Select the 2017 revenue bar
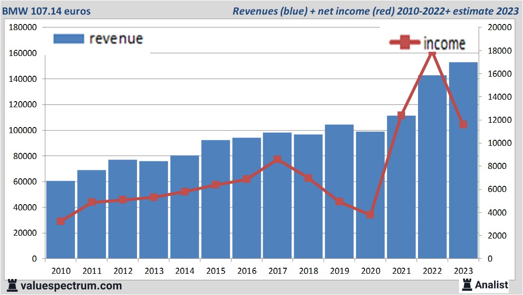Viewport: 523px width, 295px height. click(x=278, y=196)
